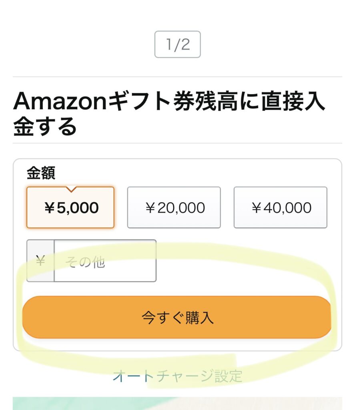This screenshot has width=355, height=410.
Task: Click the selection notch atop ¥5,000
Action: pos(71,189)
